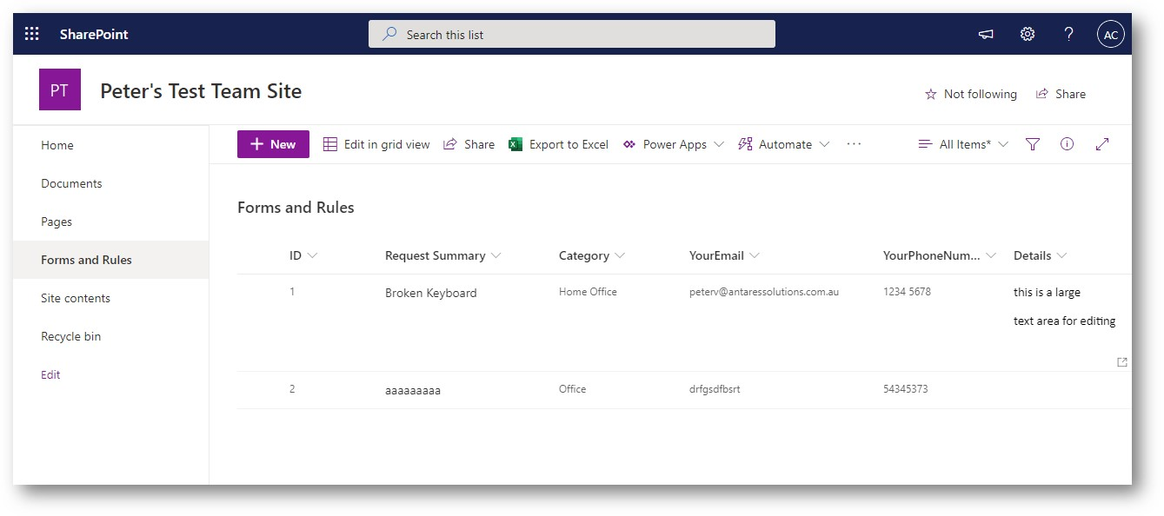Image resolution: width=1164 pixels, height=516 pixels.
Task: Click the Not following star icon
Action: coord(931,94)
